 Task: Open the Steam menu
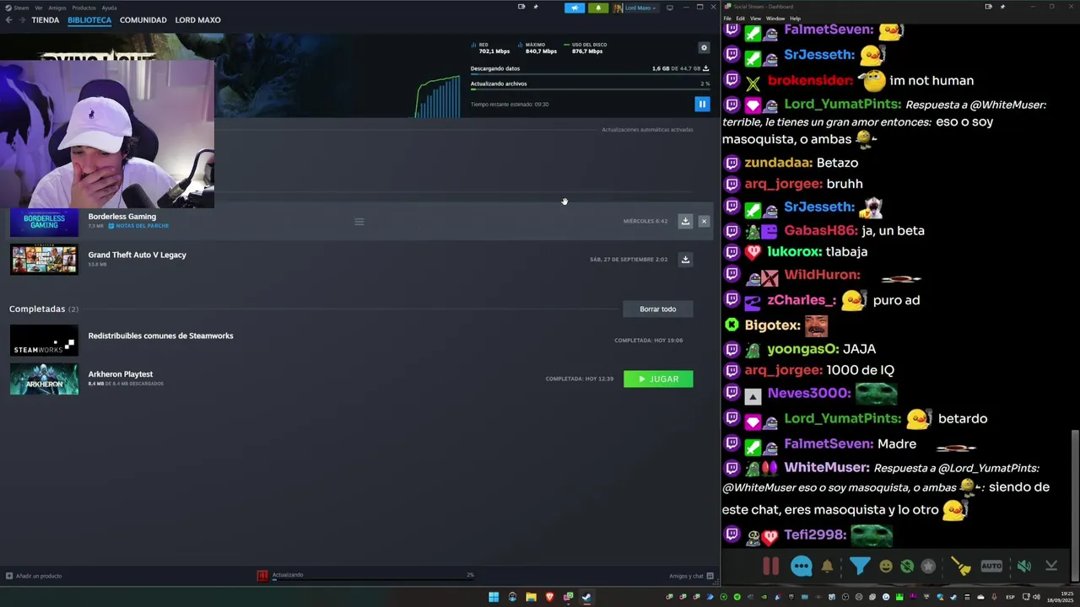pos(17,8)
